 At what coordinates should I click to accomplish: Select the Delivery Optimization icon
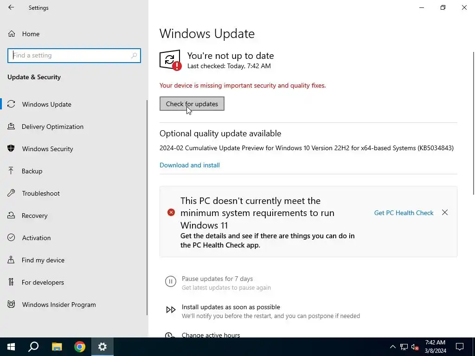pos(11,126)
